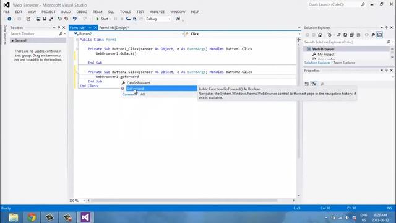Open the zoom 100 % dropdown
The height and width of the screenshot is (223, 396).
[84, 201]
